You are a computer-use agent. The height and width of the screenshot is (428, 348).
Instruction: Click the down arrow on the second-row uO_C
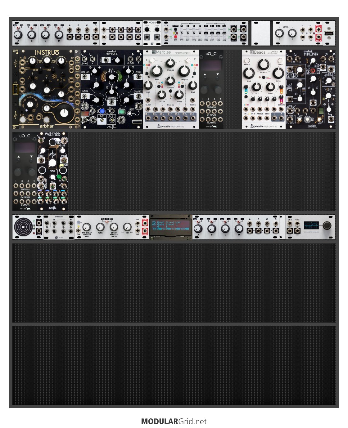217,75
